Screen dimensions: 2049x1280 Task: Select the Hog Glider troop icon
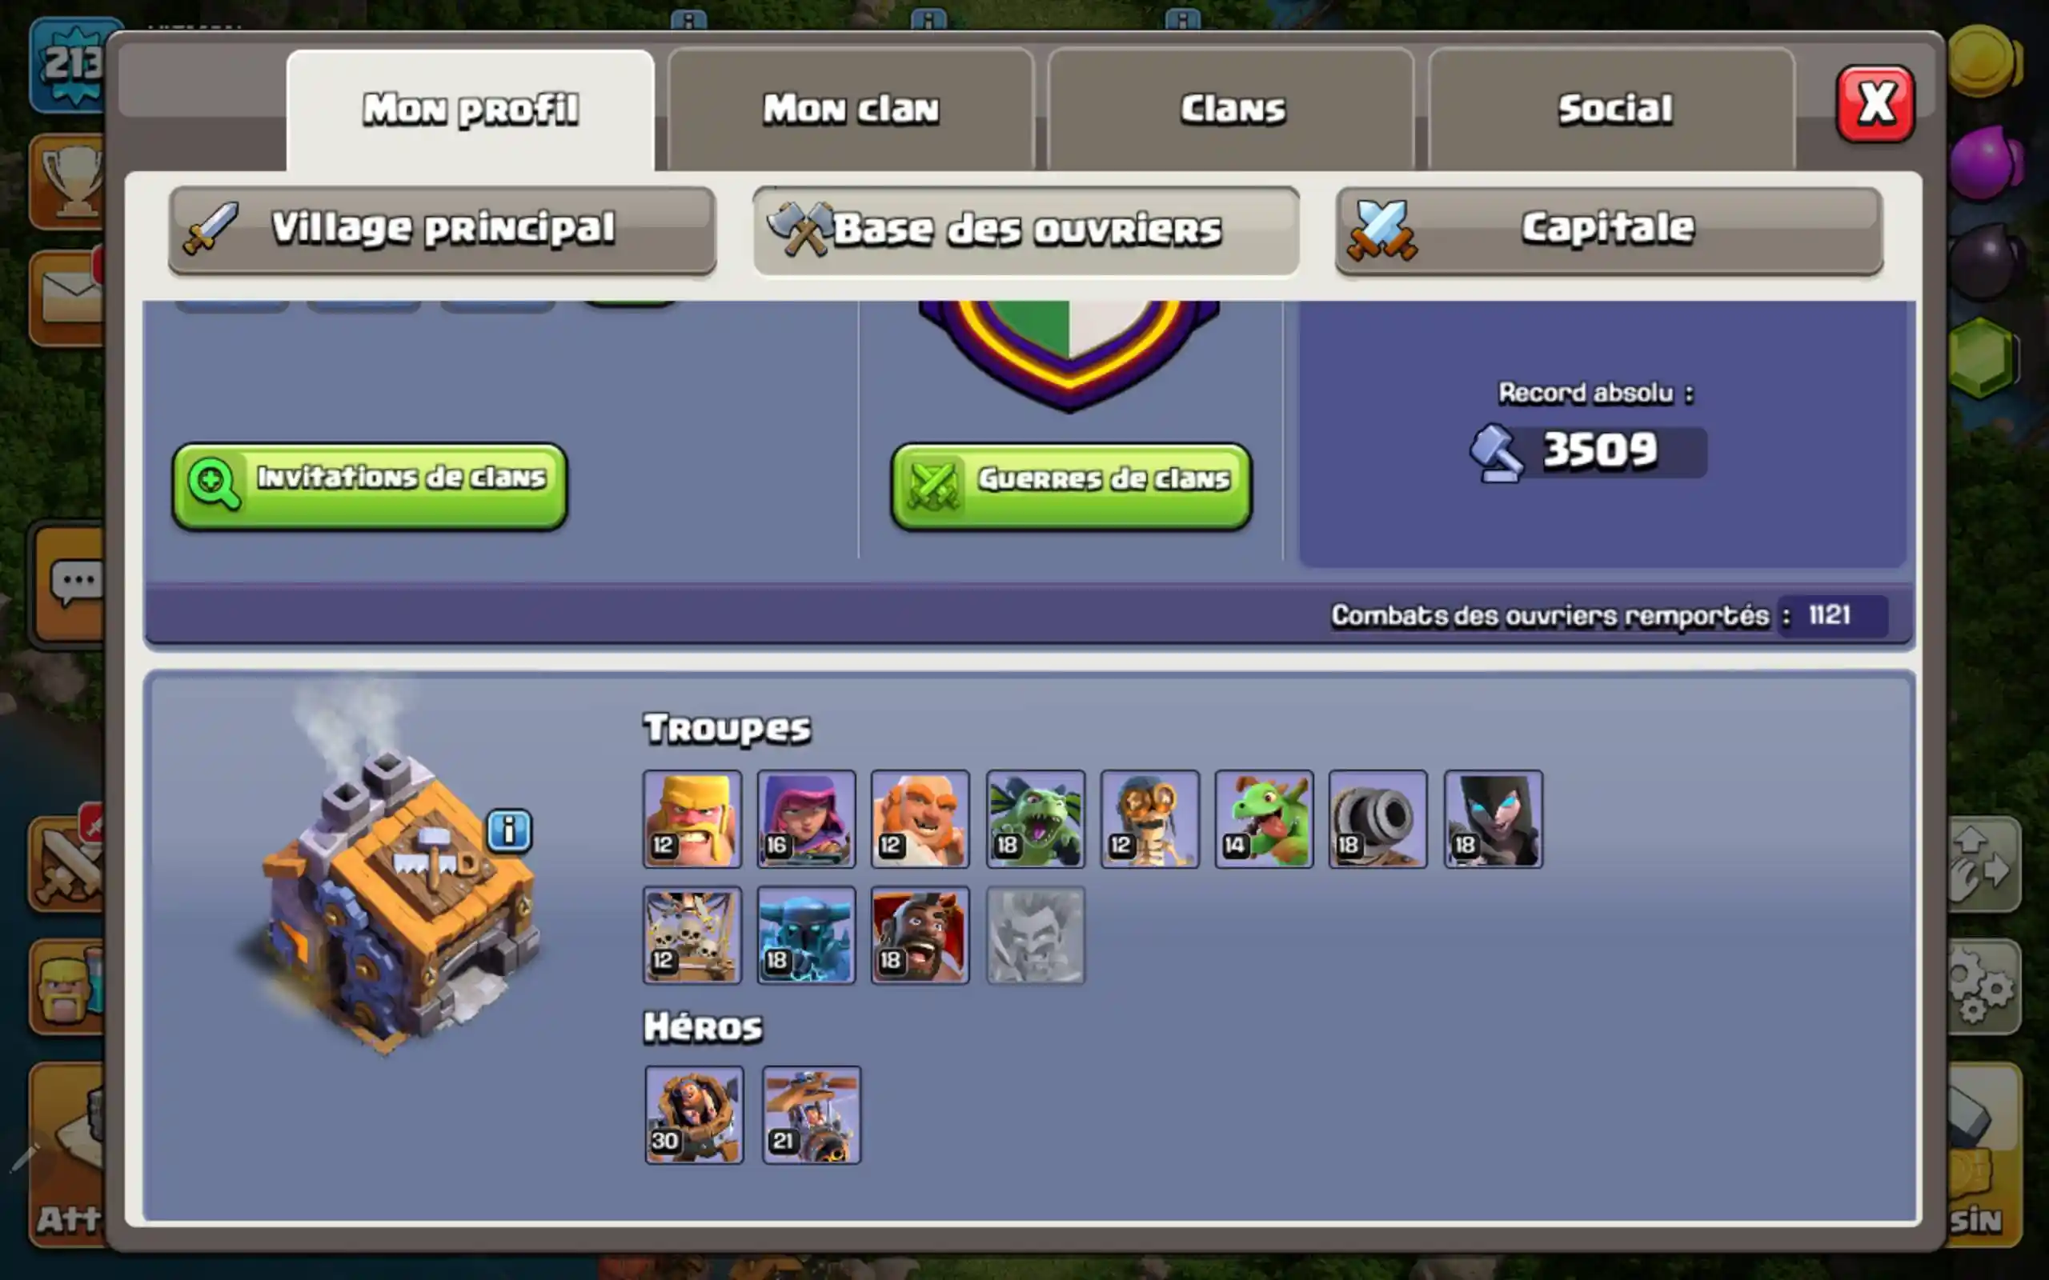[x=920, y=934]
